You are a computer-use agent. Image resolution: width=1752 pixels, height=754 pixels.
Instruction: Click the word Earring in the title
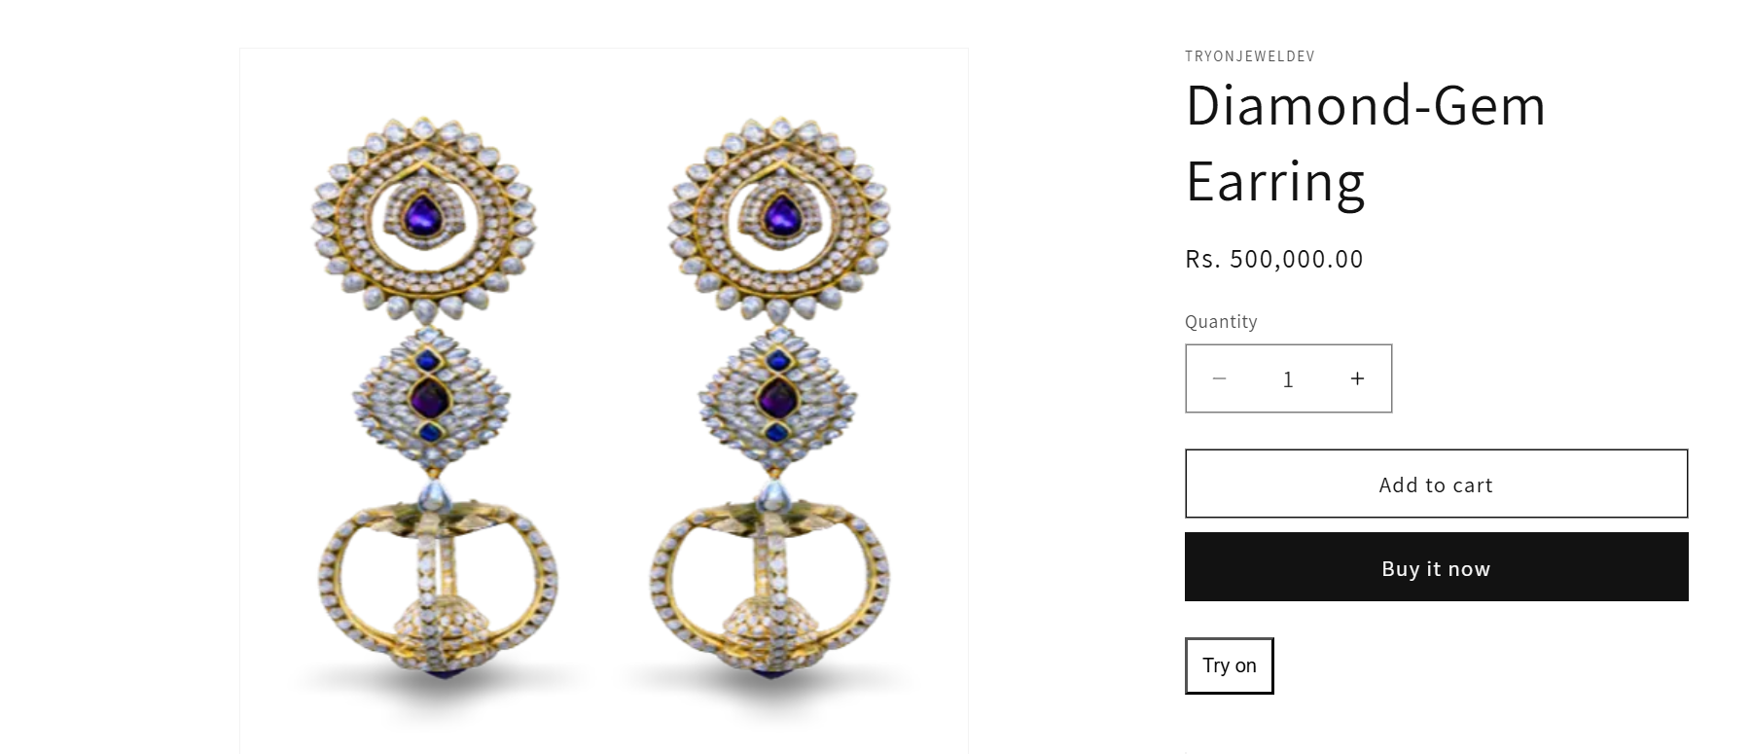coord(1275,182)
